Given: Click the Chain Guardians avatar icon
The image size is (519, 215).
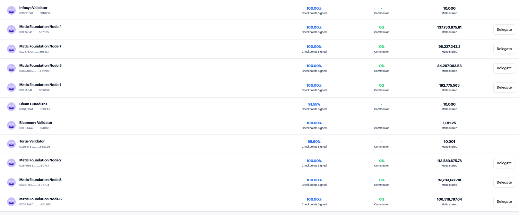Looking at the screenshot, I should [x=12, y=107].
